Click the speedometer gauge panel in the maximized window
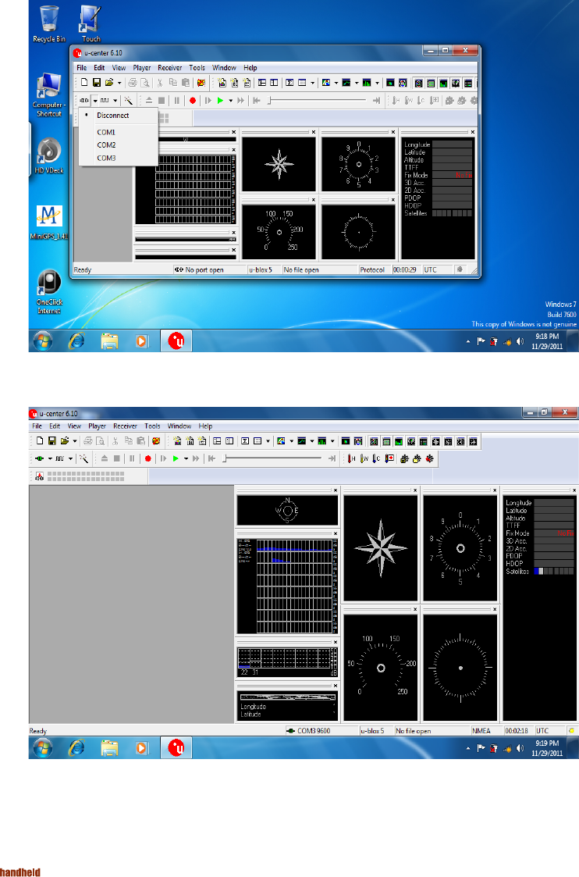The image size is (579, 877). 381,668
